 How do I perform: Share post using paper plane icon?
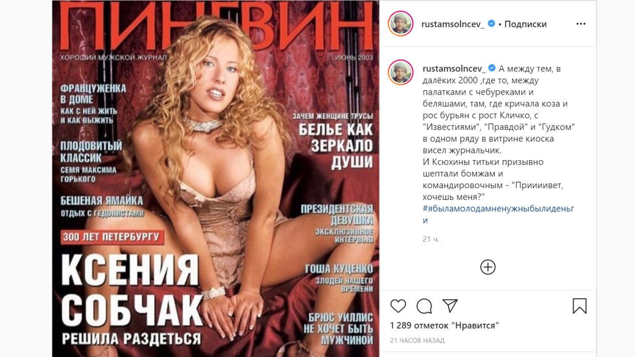click(450, 306)
